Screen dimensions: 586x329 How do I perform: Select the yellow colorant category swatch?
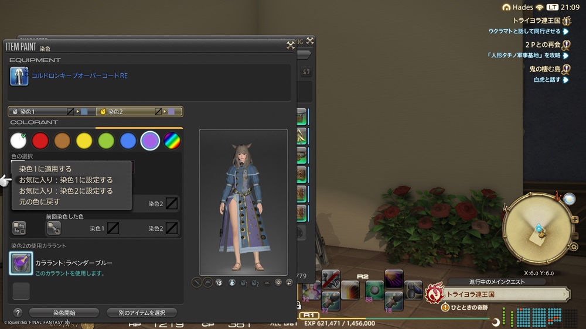click(84, 140)
